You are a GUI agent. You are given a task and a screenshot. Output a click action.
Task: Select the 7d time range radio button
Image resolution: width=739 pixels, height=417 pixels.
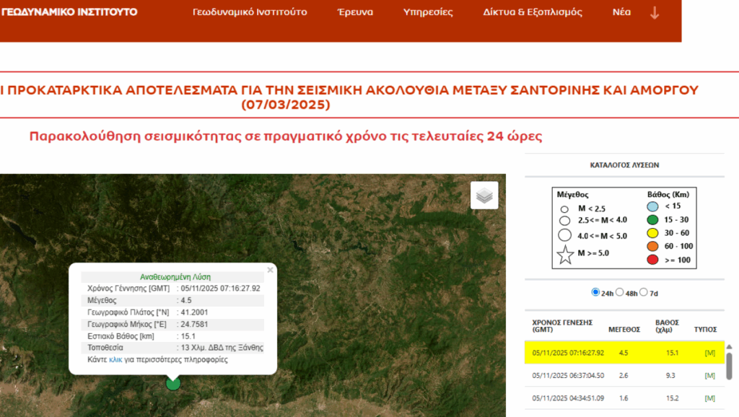[x=644, y=292]
